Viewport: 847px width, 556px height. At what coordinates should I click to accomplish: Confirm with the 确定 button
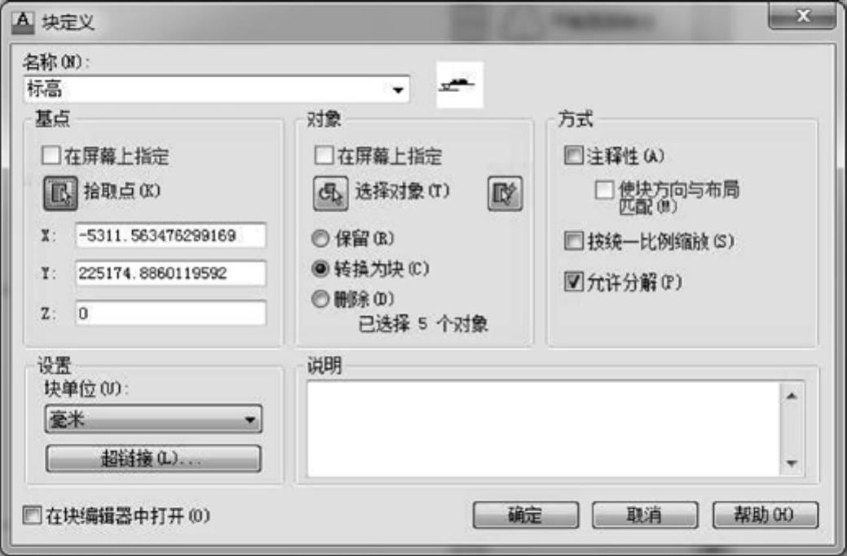[x=526, y=515]
